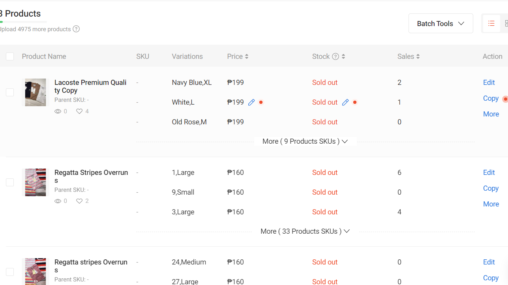Open More actions for Regatta Stripes Overruns

point(491,204)
